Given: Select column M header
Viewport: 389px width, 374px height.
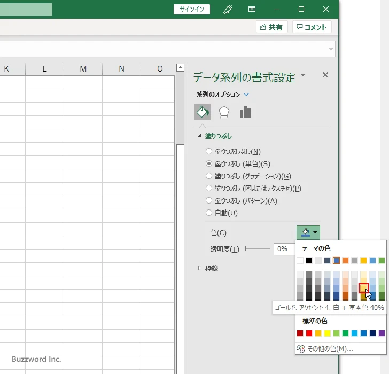Looking at the screenshot, I should 83,69.
